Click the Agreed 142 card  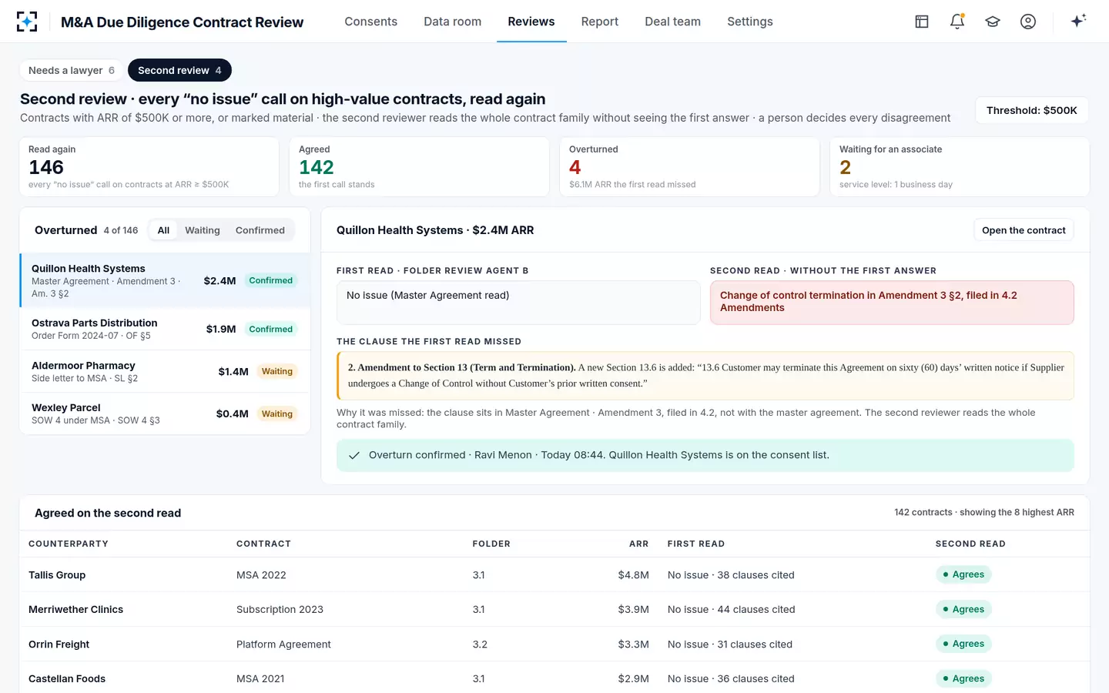pyautogui.click(x=420, y=166)
